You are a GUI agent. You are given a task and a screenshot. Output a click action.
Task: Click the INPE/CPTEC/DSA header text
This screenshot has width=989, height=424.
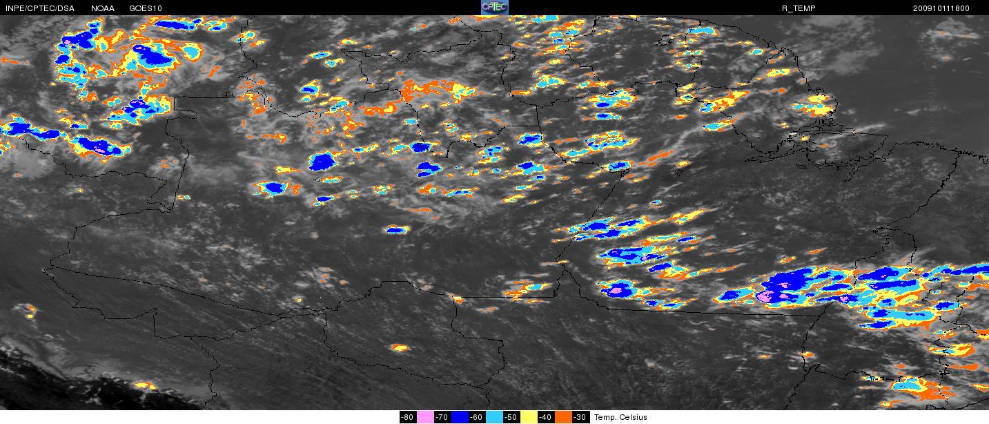click(x=39, y=8)
